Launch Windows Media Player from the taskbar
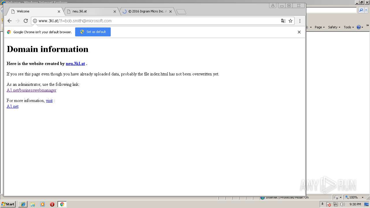The width and height of the screenshot is (370, 208). (x=42, y=204)
